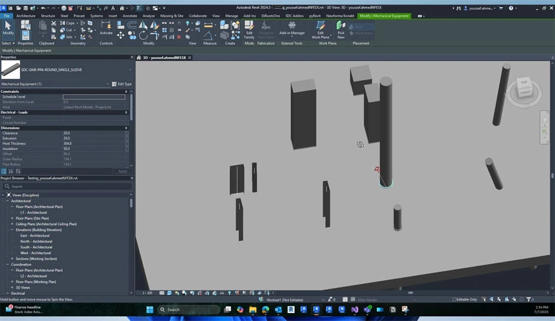Click the Text 'A' icon in quick access toolbar
The width and height of the screenshot is (555, 321).
(x=113, y=8)
